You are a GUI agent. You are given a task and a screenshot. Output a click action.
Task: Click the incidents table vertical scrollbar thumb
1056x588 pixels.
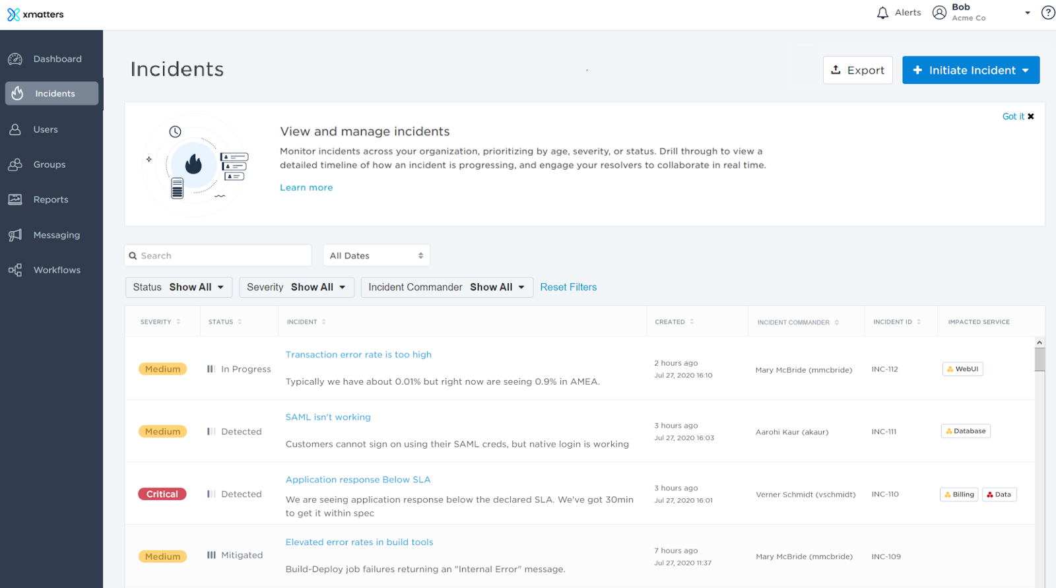click(x=1039, y=360)
